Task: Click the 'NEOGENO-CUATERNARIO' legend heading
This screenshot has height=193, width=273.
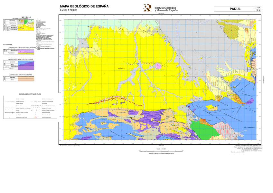Action: 21,18
